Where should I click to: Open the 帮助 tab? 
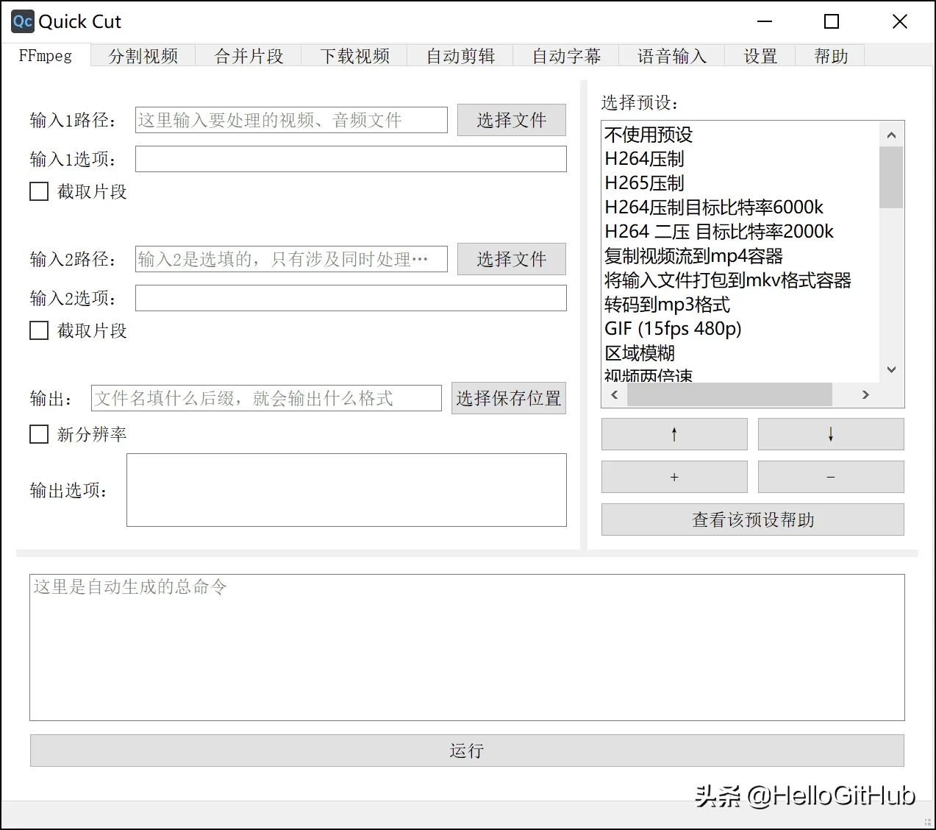[831, 56]
